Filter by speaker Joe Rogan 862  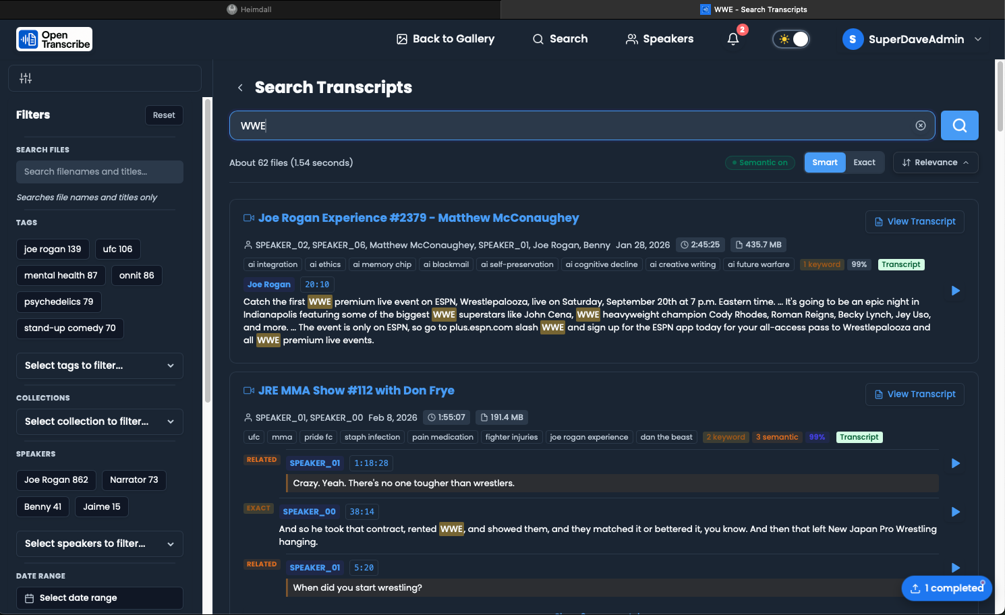click(56, 480)
